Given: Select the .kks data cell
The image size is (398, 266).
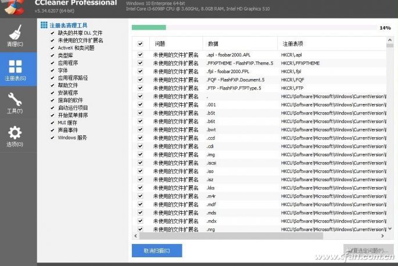Looking at the screenshot, I should pyautogui.click(x=211, y=188).
